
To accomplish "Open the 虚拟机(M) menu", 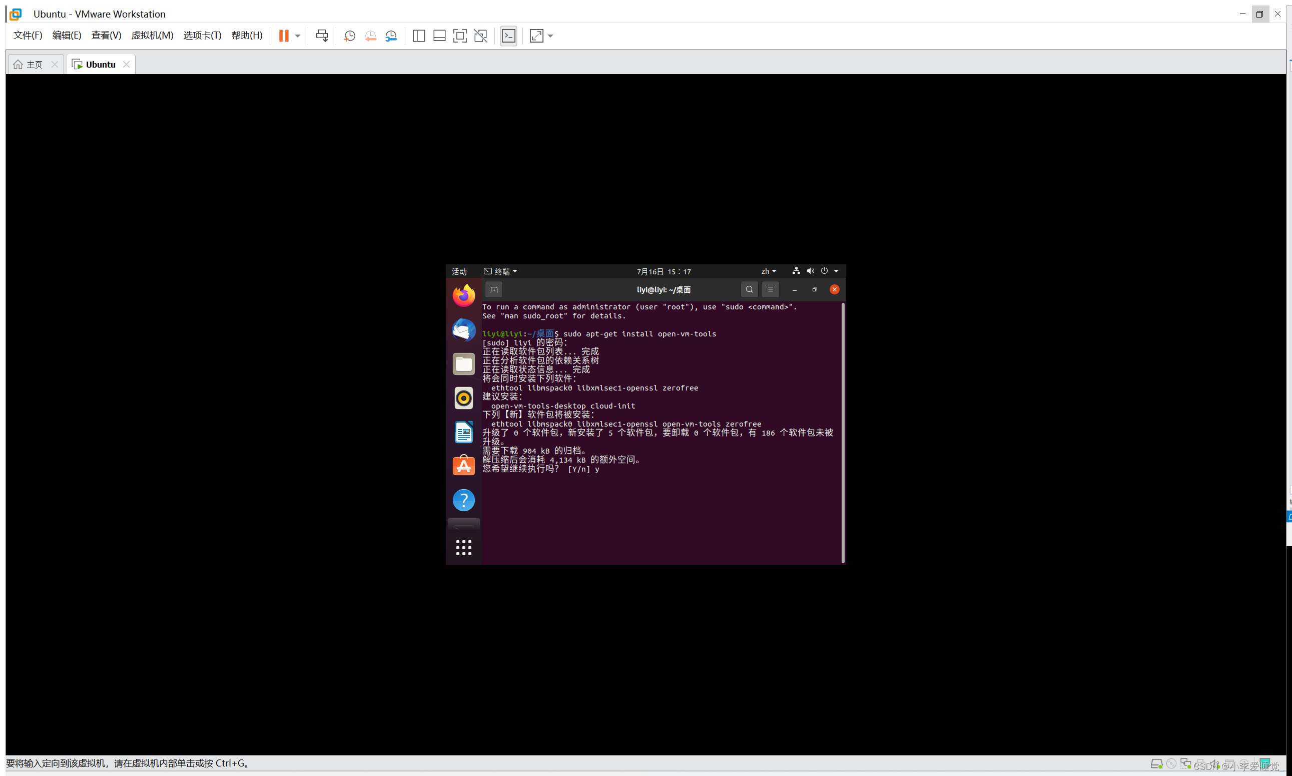I will tap(152, 36).
